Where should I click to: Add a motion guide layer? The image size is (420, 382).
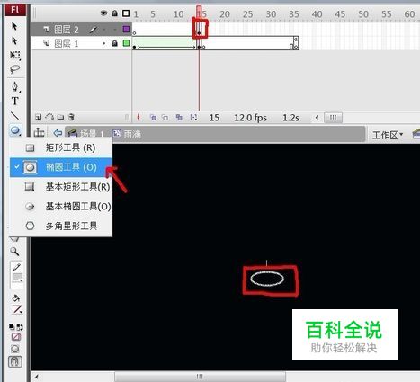pos(49,117)
